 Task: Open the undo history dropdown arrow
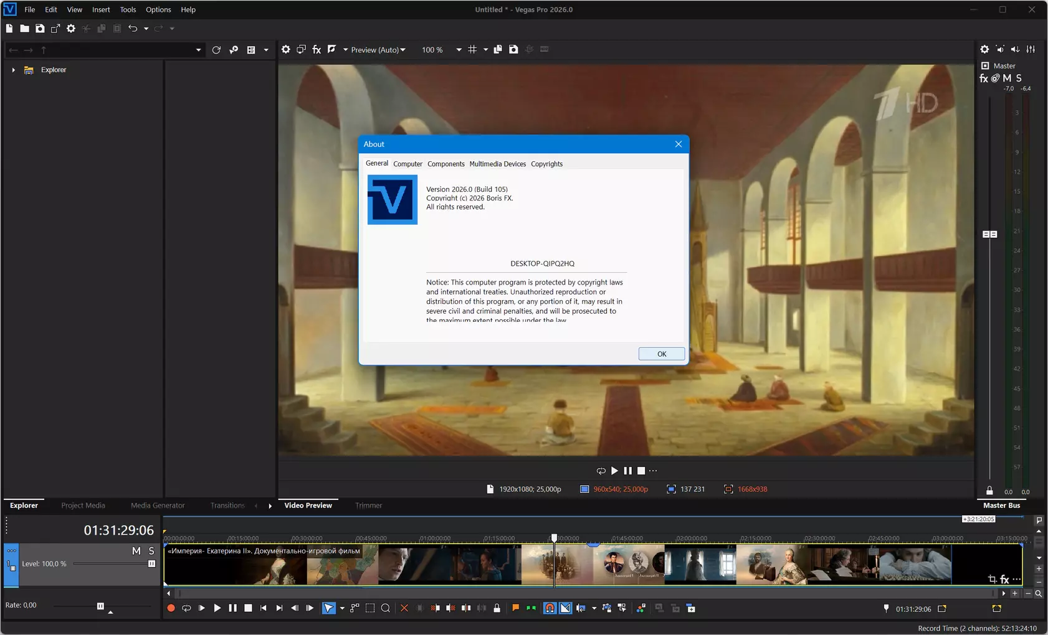point(146,29)
